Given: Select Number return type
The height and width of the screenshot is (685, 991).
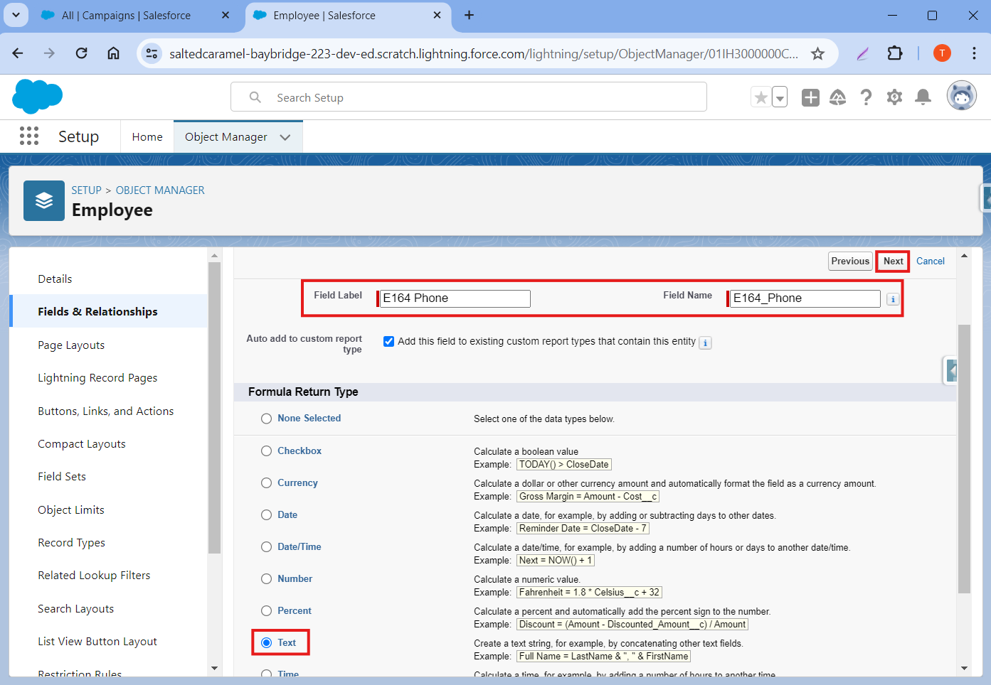Looking at the screenshot, I should [x=266, y=578].
